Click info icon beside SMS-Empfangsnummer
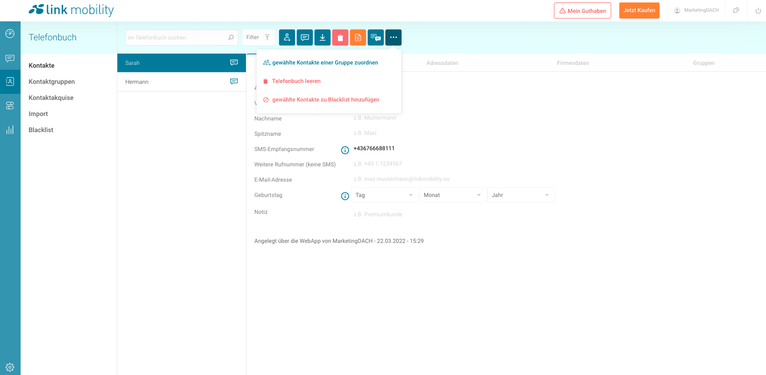The width and height of the screenshot is (766, 375). (345, 150)
